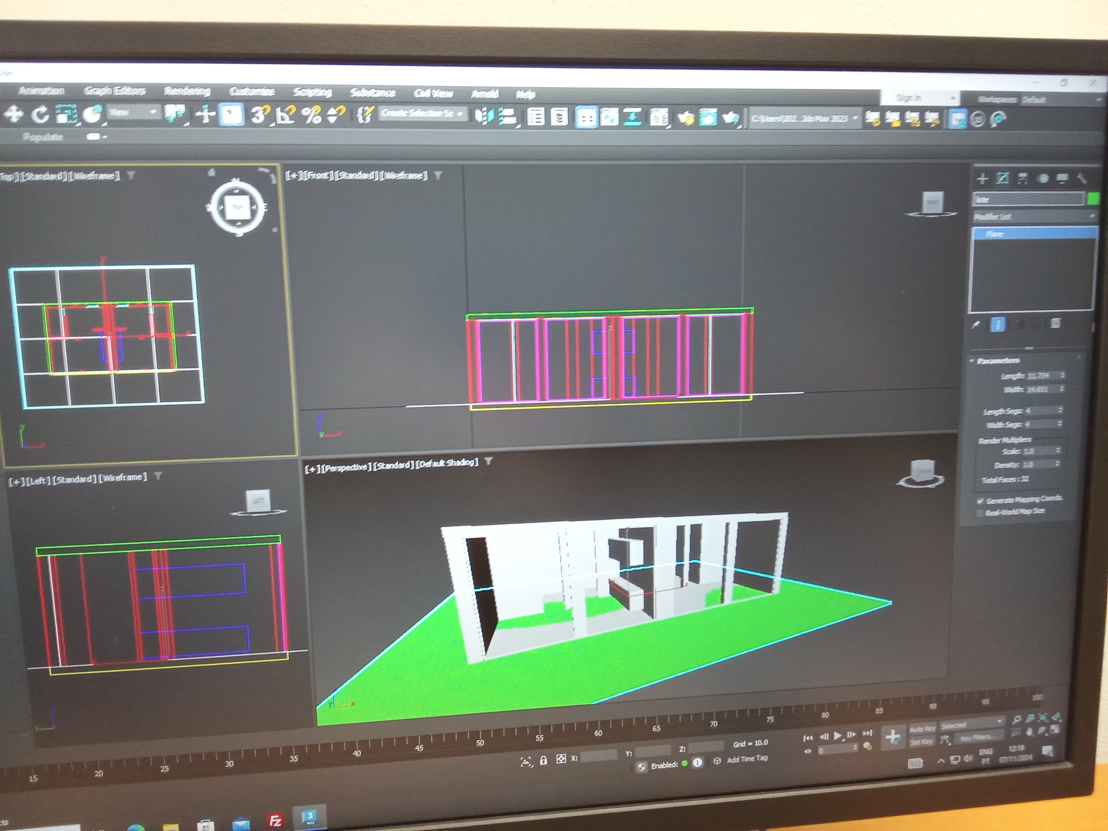This screenshot has width=1108, height=831.
Task: Open the Utilities command panel tab
Action: point(1082,179)
